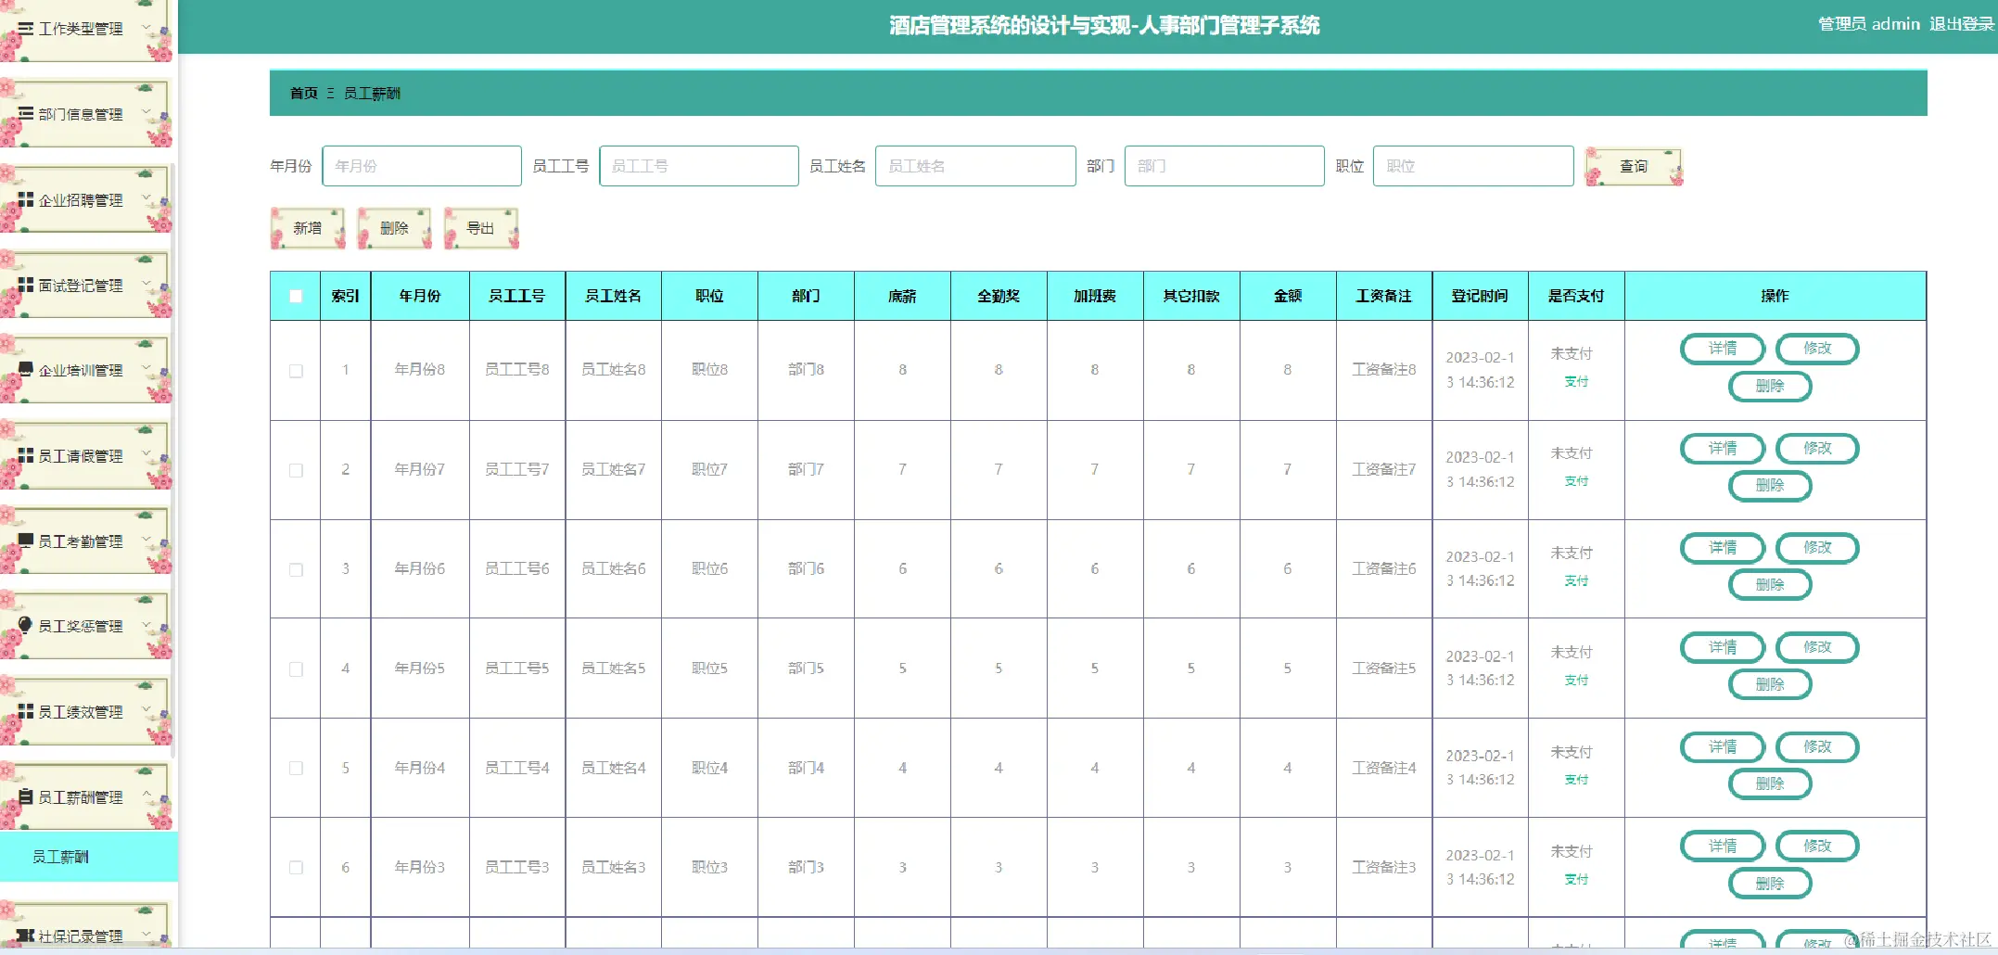Screen dimensions: 1998x955
Task: Expand the 工作类型管理 menu chevron
Action: (146, 29)
